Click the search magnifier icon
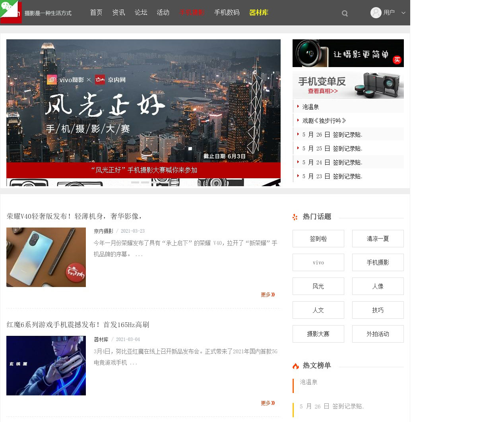 345,13
